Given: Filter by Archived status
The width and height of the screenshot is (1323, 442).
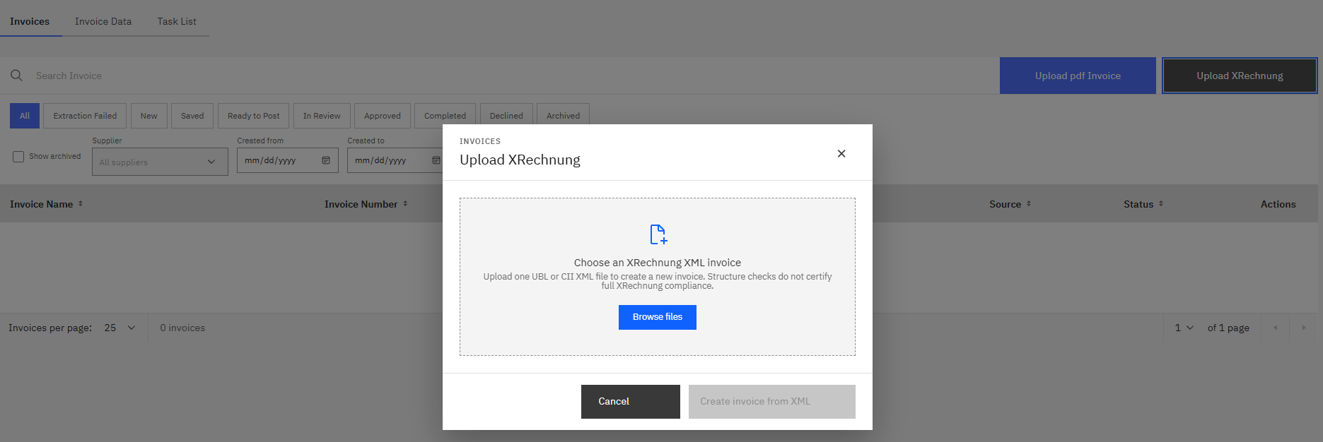Looking at the screenshot, I should click(x=564, y=116).
